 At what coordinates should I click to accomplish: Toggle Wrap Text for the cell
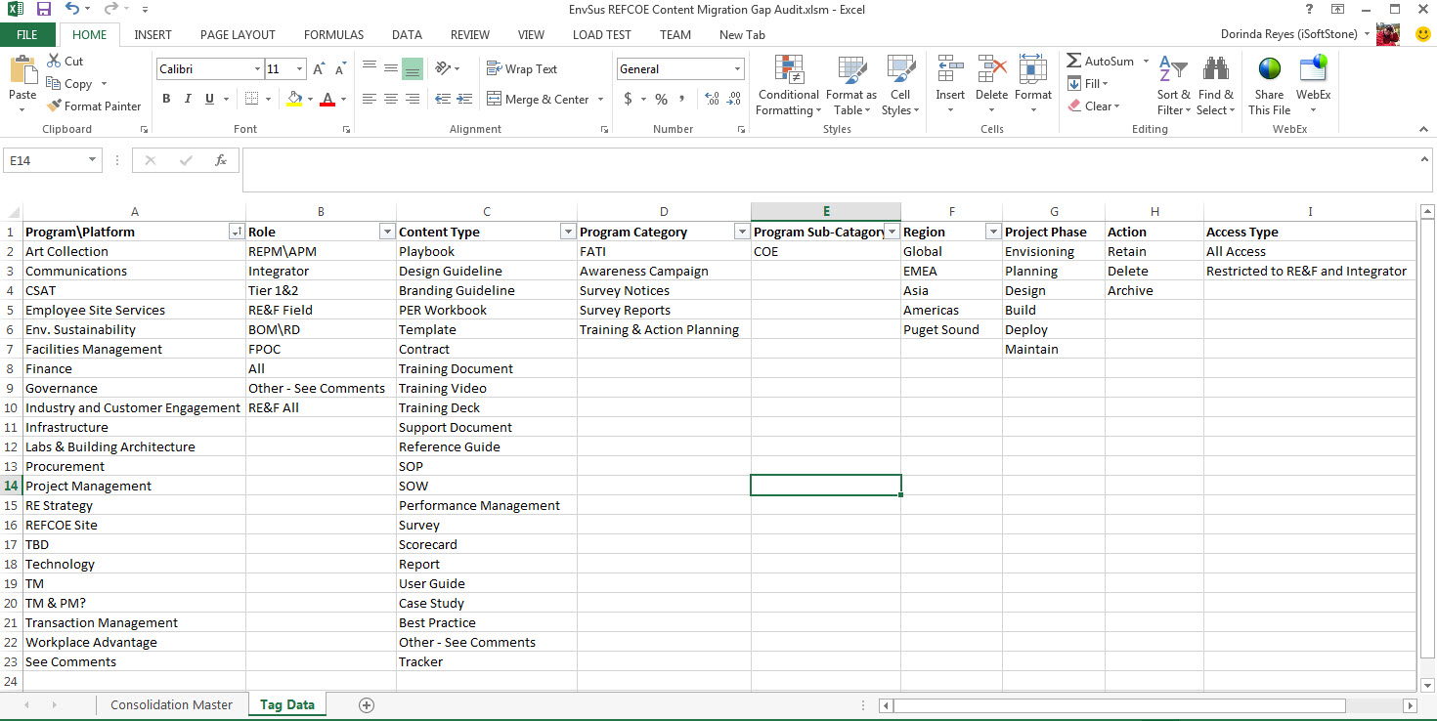522,69
